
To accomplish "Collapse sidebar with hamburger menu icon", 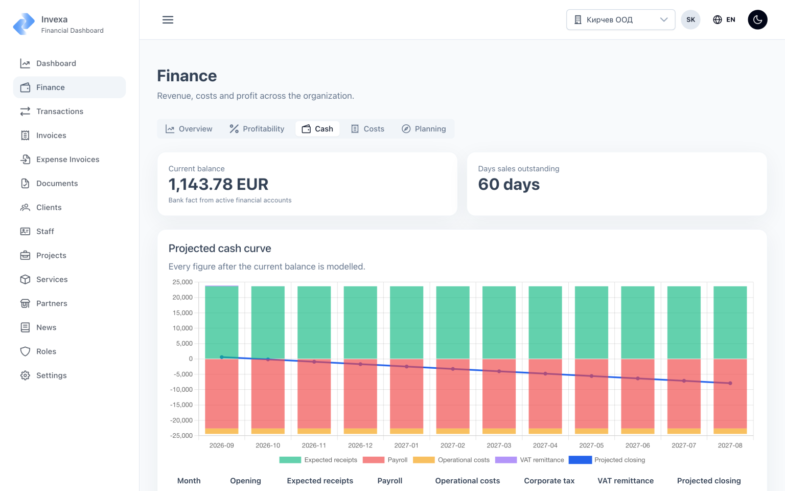I will coord(168,20).
